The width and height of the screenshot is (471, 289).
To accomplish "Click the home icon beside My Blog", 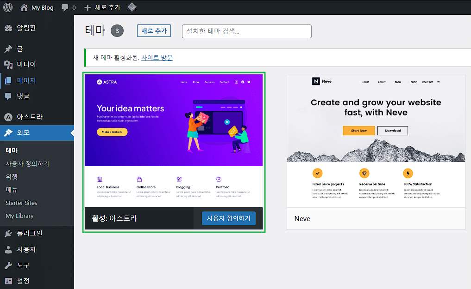I will [x=24, y=7].
